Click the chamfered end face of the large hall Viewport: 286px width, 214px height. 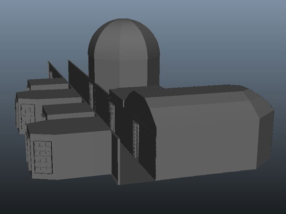(x=264, y=131)
